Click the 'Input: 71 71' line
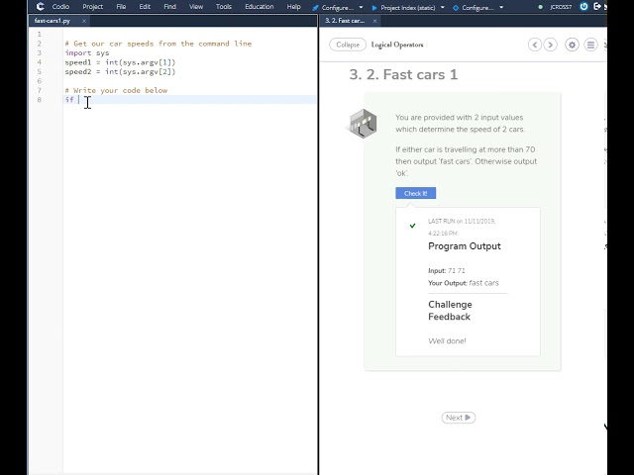The image size is (634, 475). 447,270
